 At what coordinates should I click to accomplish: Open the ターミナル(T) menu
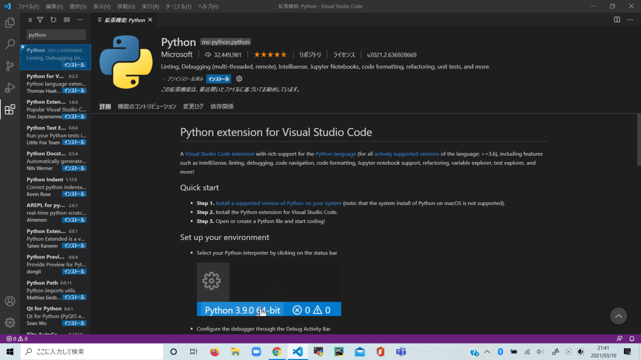178,6
